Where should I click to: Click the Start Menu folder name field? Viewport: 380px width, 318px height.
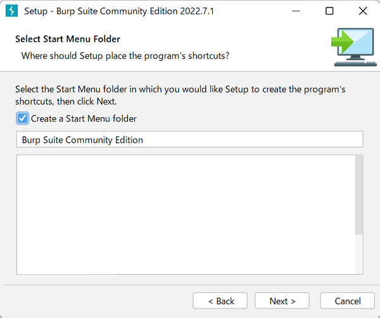(x=189, y=139)
